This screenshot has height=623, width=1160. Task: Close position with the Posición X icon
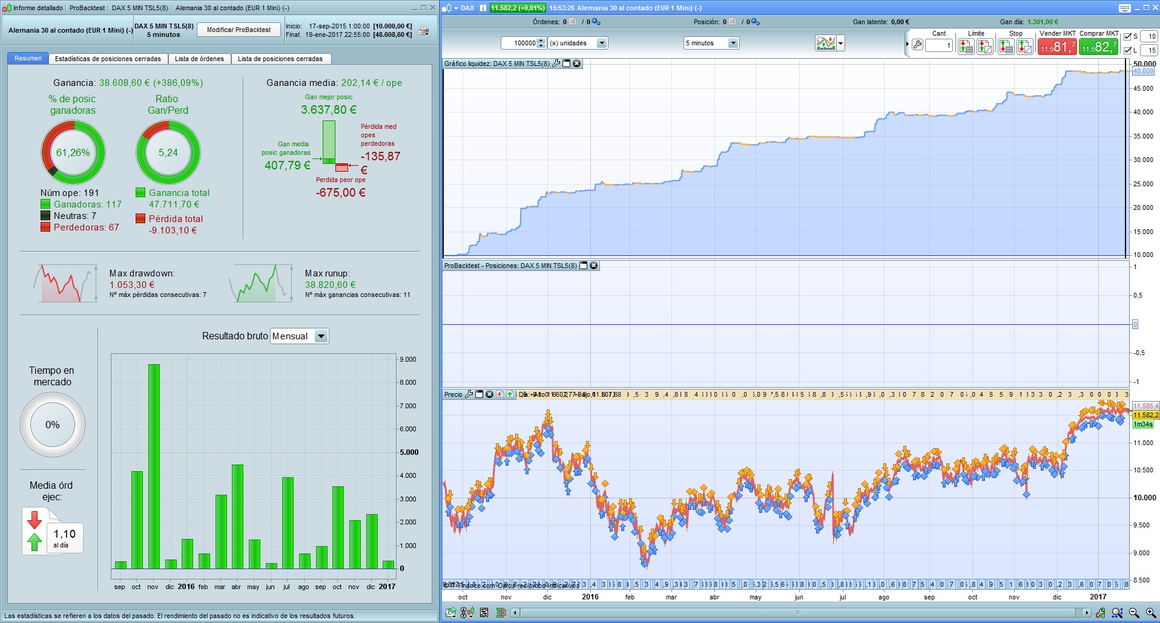point(733,22)
